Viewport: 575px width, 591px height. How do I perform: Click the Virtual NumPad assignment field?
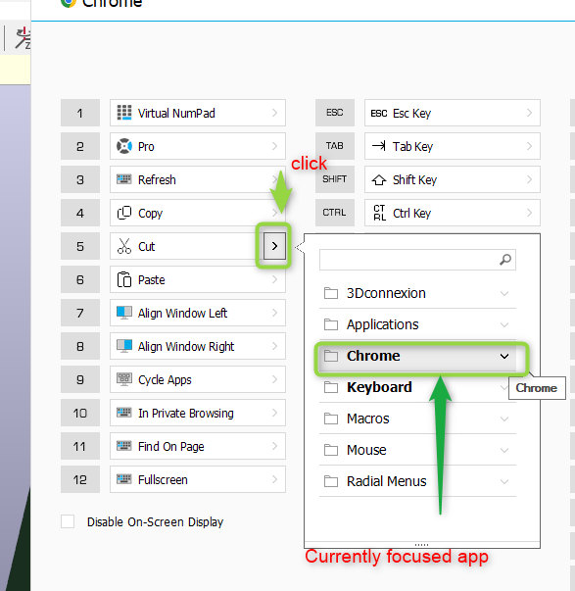point(198,113)
